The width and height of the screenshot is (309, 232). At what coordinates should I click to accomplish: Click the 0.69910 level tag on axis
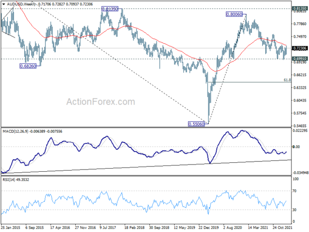(x=300, y=59)
